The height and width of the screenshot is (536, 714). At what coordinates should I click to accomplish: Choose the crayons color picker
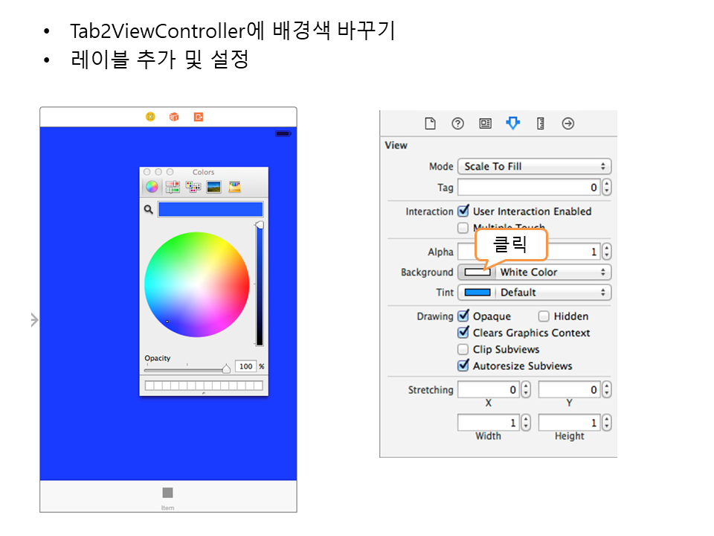[234, 187]
